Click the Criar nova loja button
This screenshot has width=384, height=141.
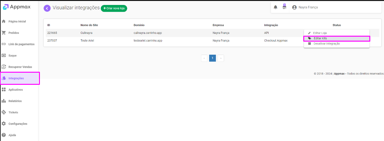click(114, 8)
